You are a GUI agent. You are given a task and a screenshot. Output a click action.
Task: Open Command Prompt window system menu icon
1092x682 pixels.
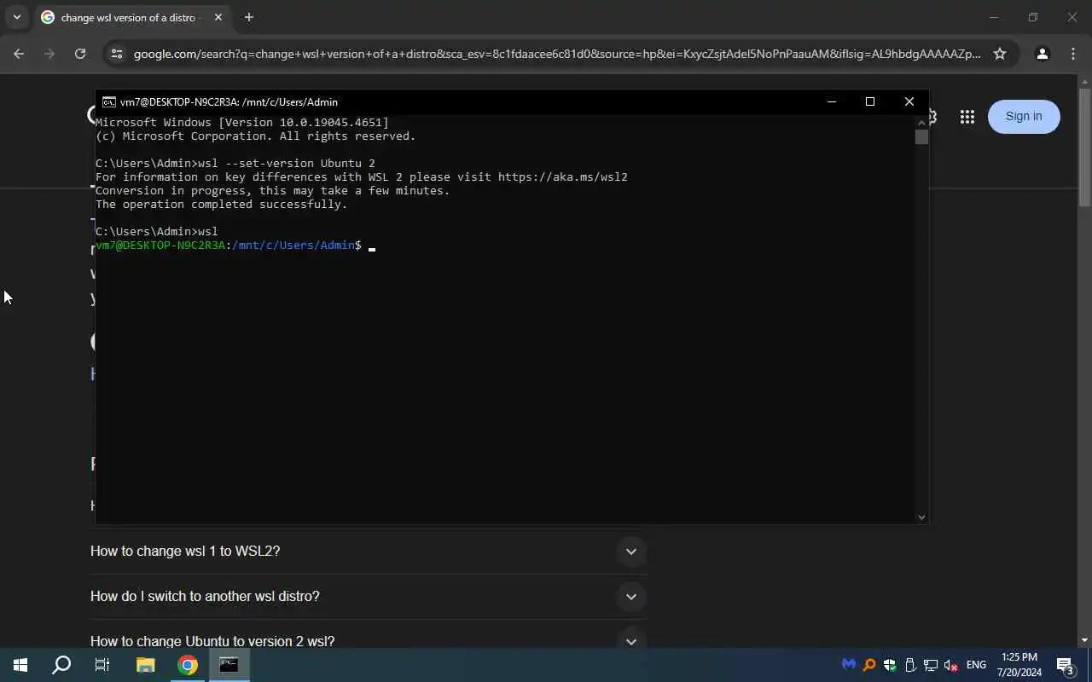(x=109, y=101)
